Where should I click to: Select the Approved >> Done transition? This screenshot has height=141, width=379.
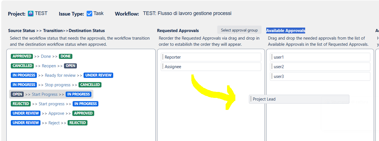tap(46, 56)
